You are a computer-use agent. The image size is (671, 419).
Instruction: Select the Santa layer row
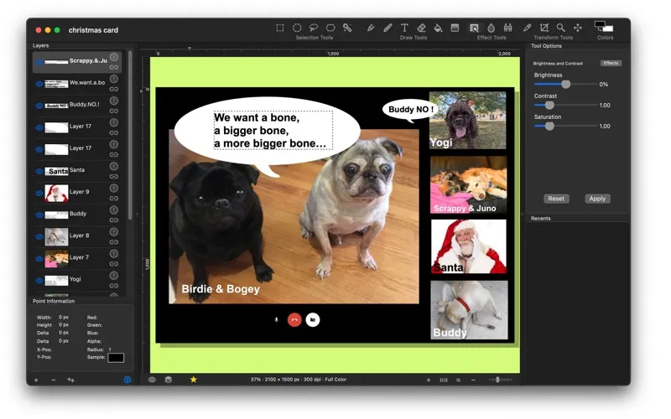click(77, 171)
